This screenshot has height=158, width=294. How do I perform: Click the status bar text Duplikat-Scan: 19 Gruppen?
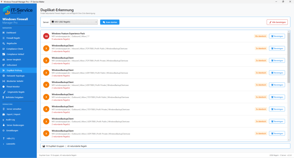58,155
